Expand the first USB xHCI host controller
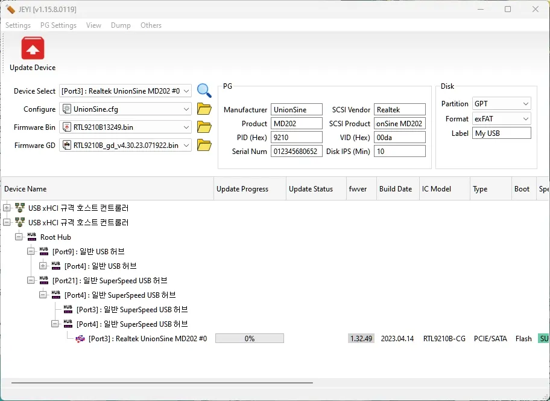 click(x=7, y=208)
